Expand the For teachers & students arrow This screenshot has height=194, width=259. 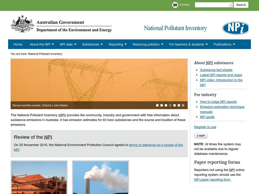pyautogui.click(x=207, y=44)
